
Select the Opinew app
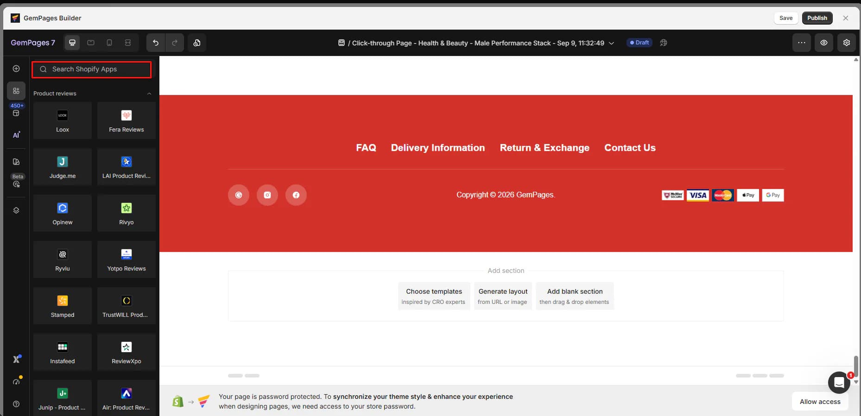pyautogui.click(x=63, y=213)
